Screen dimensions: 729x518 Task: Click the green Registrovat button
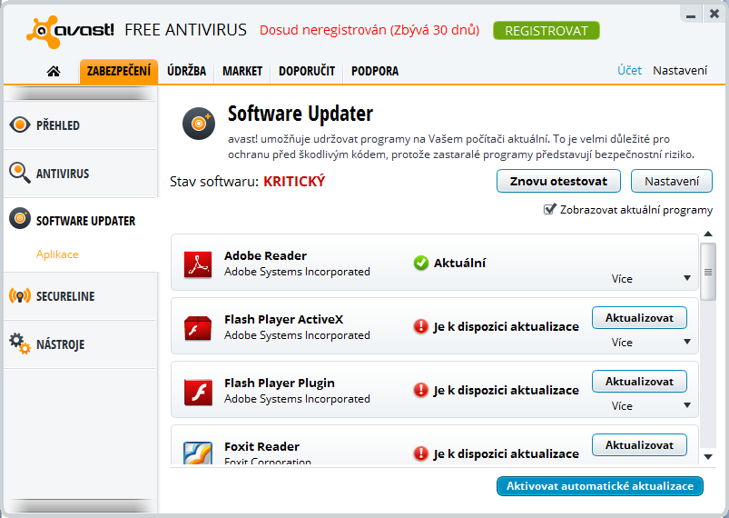(547, 31)
